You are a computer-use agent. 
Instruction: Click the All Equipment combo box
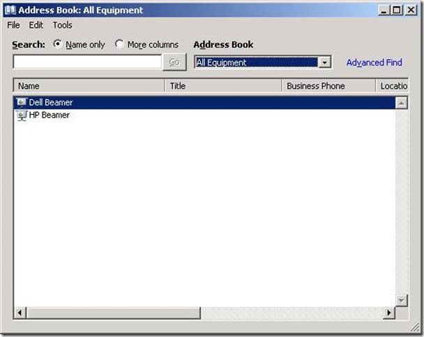click(256, 63)
